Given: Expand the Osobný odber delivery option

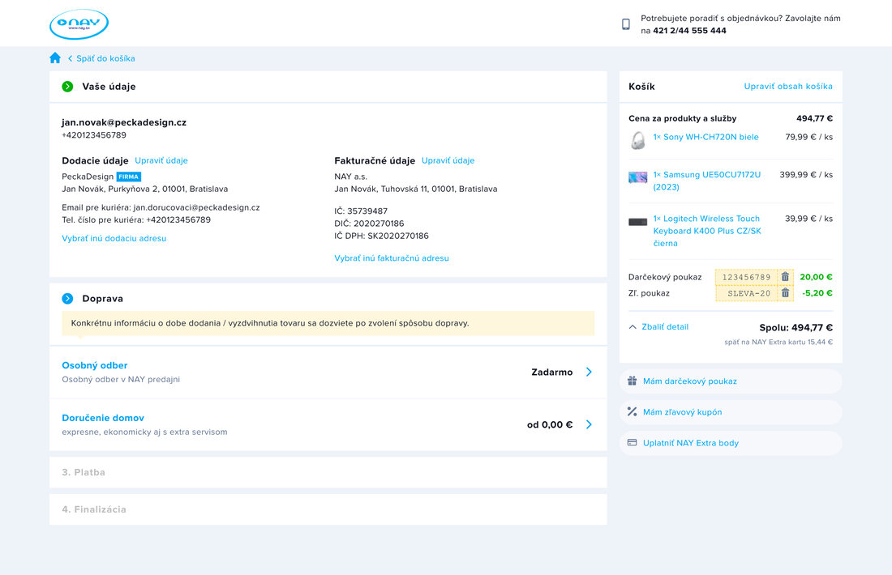Looking at the screenshot, I should (589, 373).
